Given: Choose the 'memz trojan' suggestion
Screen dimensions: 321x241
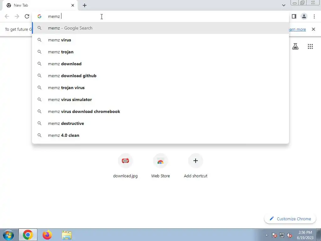Looking at the screenshot, I should (x=160, y=52).
